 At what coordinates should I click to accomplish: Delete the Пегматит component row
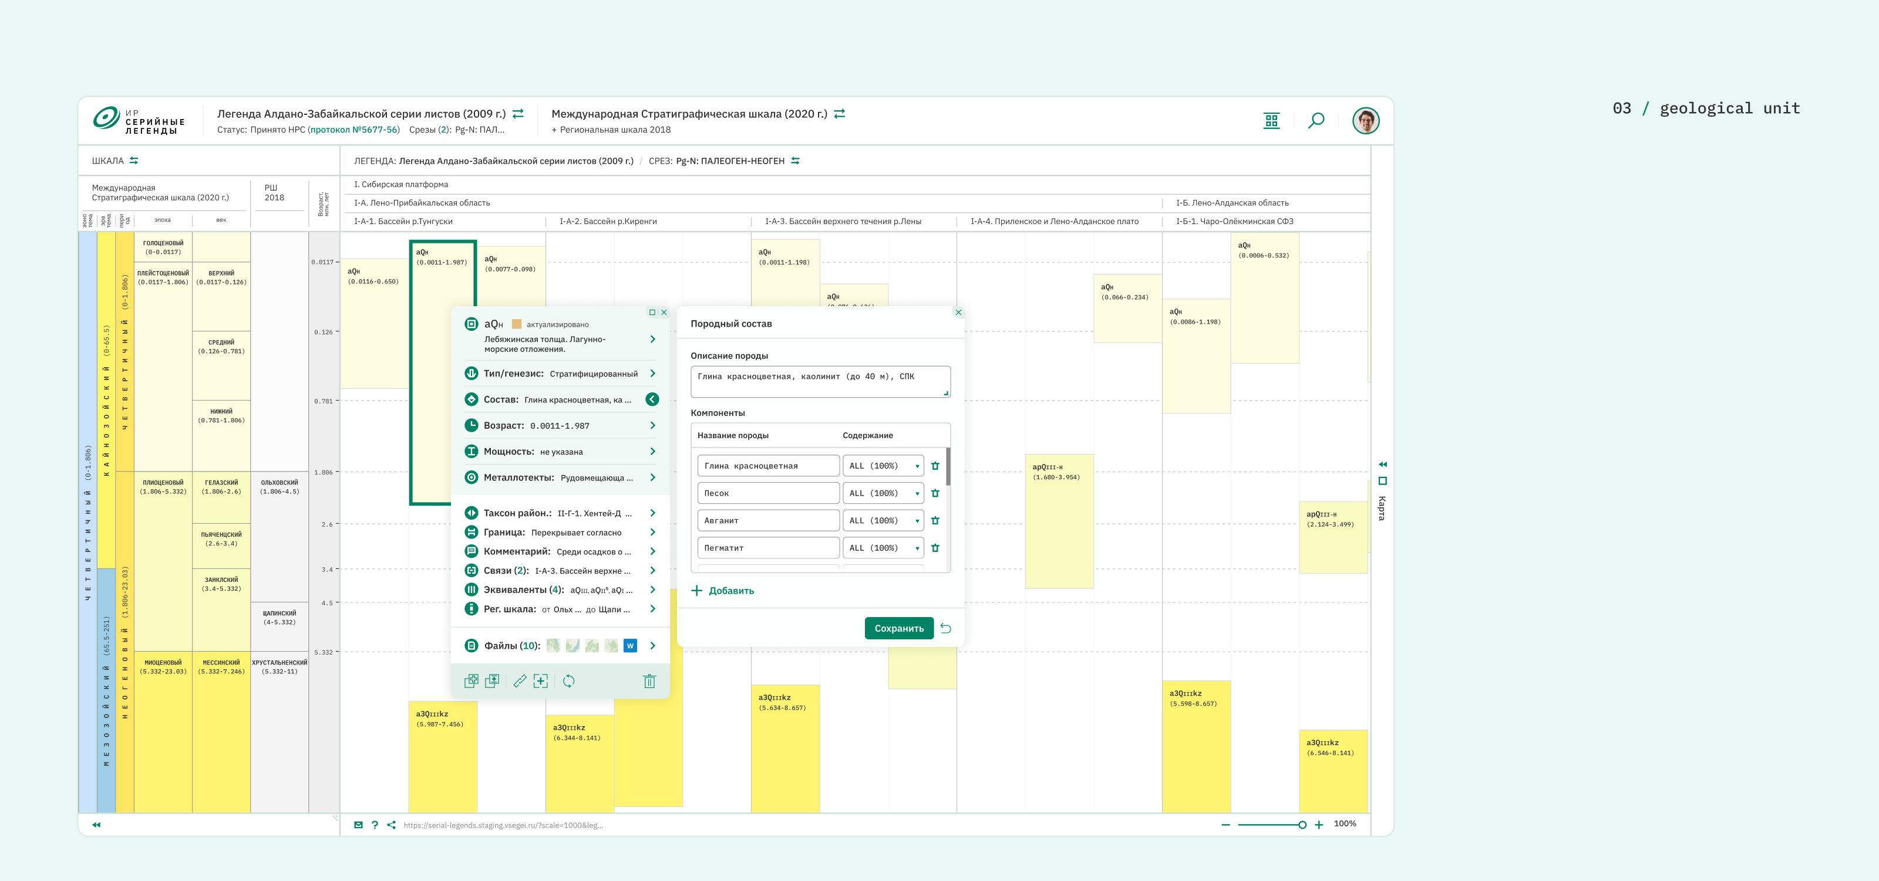[935, 548]
